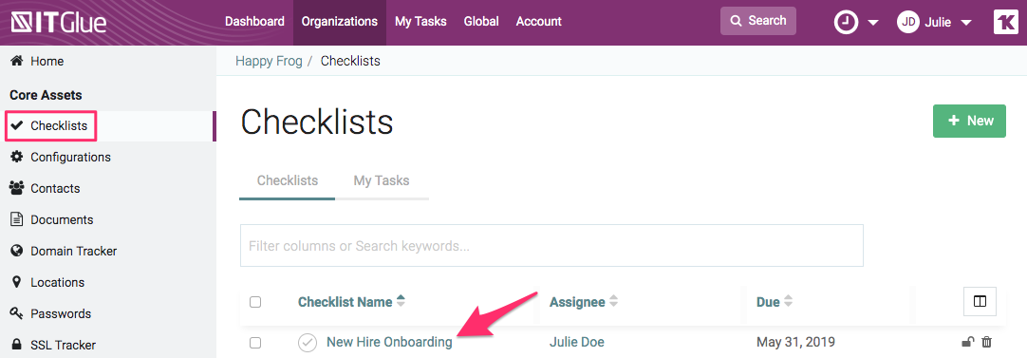Toggle the select-all checkbox in table header

coord(255,302)
